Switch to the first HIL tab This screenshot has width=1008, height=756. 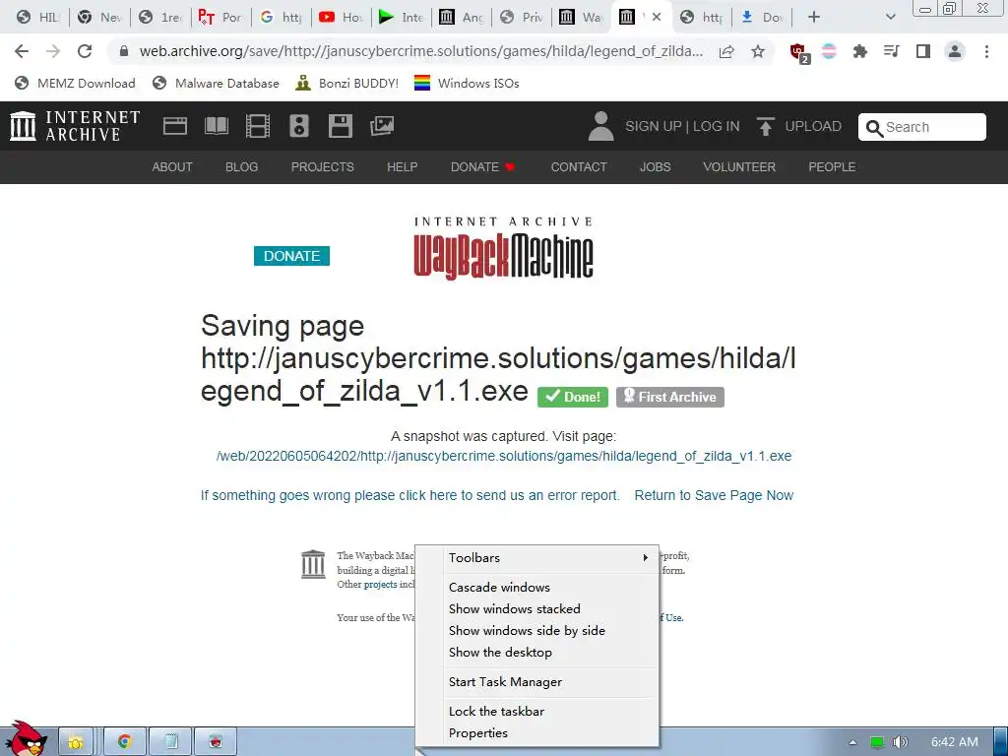point(38,18)
